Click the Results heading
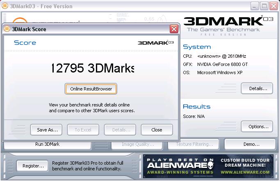 pos(197,106)
